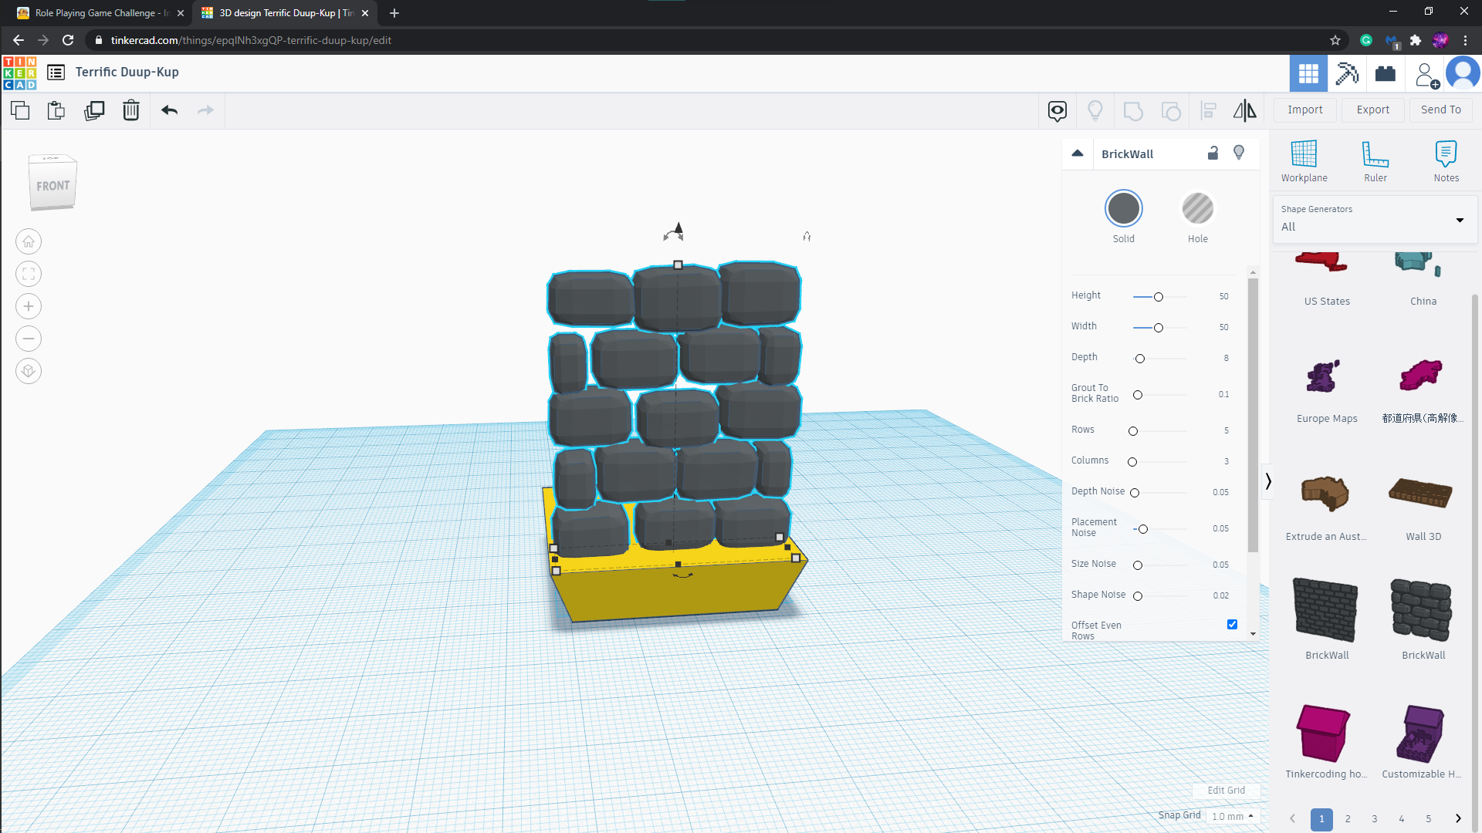The height and width of the screenshot is (833, 1482).
Task: Go to shapes page 2
Action: [1348, 819]
